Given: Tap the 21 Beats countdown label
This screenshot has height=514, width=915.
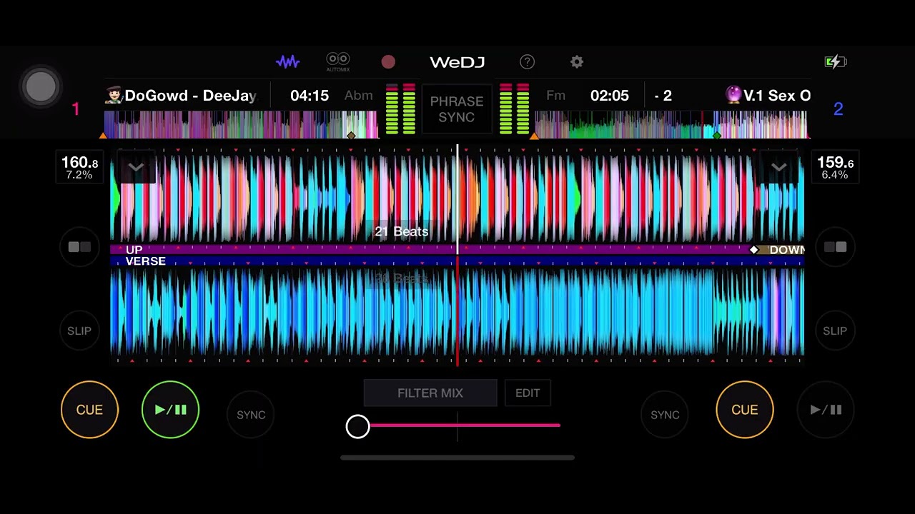Looking at the screenshot, I should point(402,231).
